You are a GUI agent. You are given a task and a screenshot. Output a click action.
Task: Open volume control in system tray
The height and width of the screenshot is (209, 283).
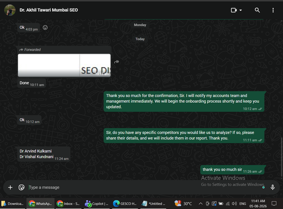click(x=234, y=203)
